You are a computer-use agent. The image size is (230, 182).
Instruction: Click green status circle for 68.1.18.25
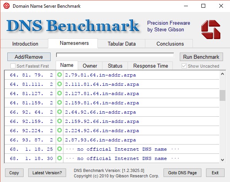point(60,149)
